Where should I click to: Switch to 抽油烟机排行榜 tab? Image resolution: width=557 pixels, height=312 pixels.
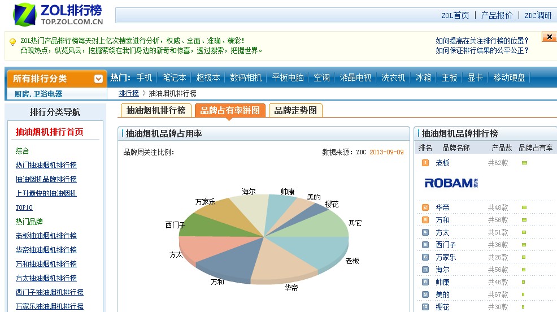pos(156,111)
